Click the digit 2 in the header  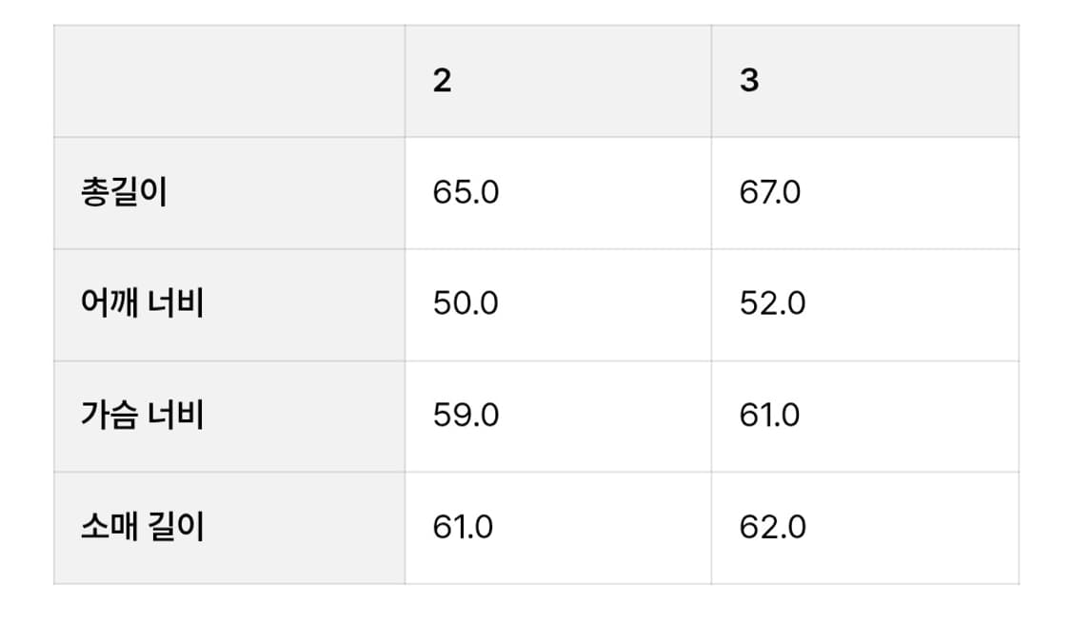(442, 82)
